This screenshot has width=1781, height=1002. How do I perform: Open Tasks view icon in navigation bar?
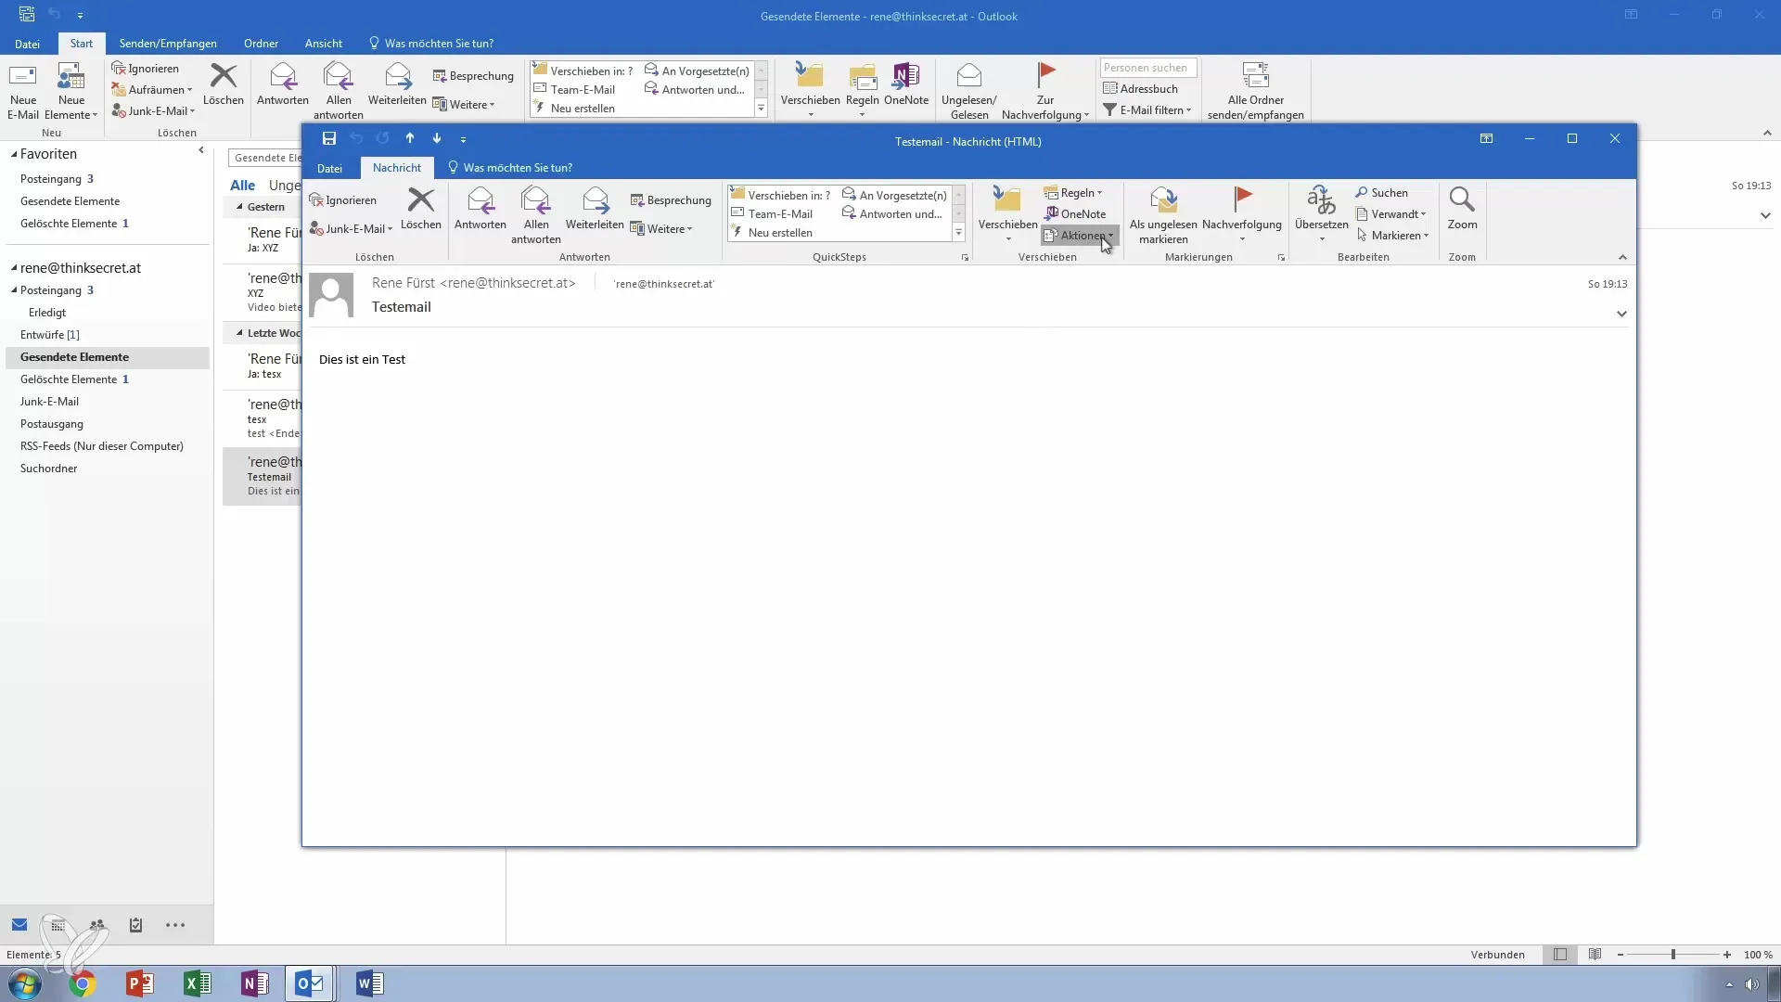[136, 925]
